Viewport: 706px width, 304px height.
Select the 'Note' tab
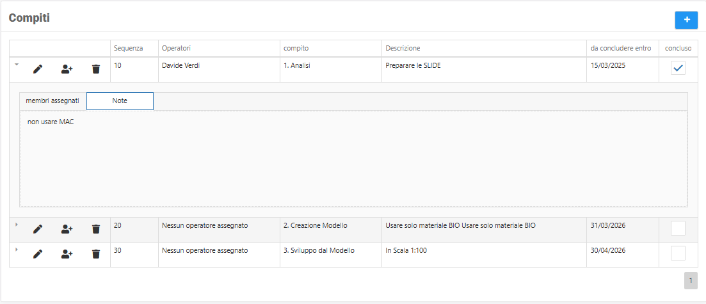click(120, 101)
